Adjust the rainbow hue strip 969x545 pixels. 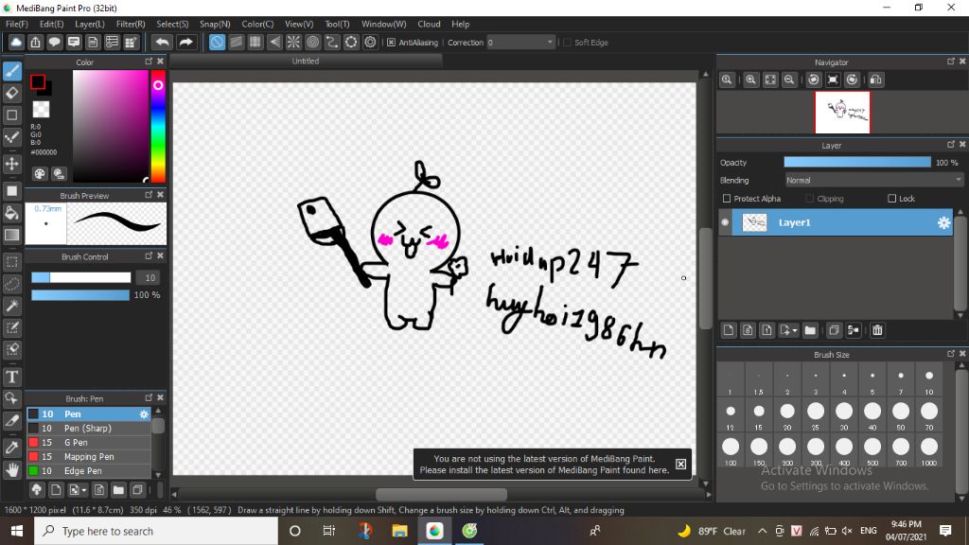click(158, 126)
